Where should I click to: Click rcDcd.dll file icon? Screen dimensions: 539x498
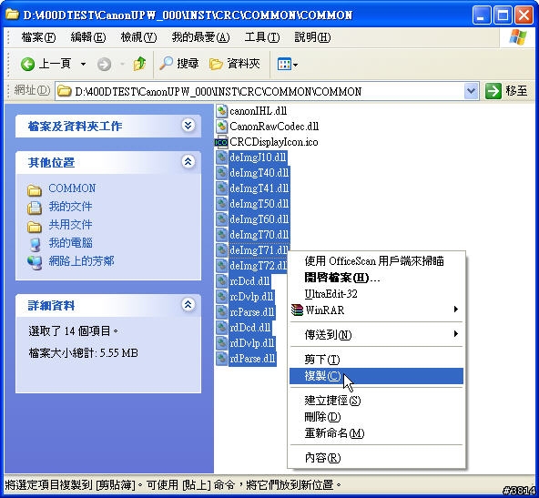pos(222,281)
